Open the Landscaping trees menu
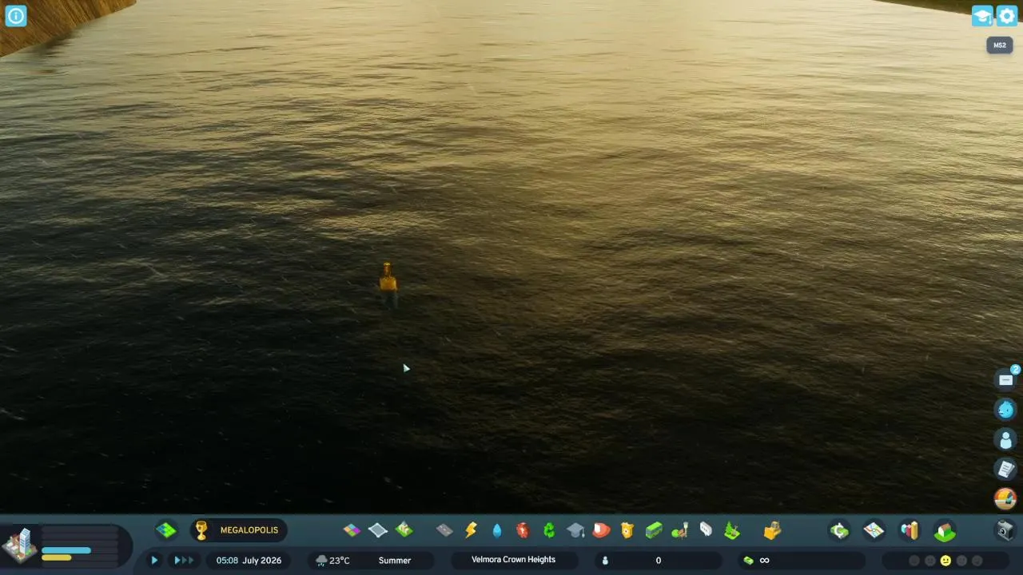 pos(731,529)
